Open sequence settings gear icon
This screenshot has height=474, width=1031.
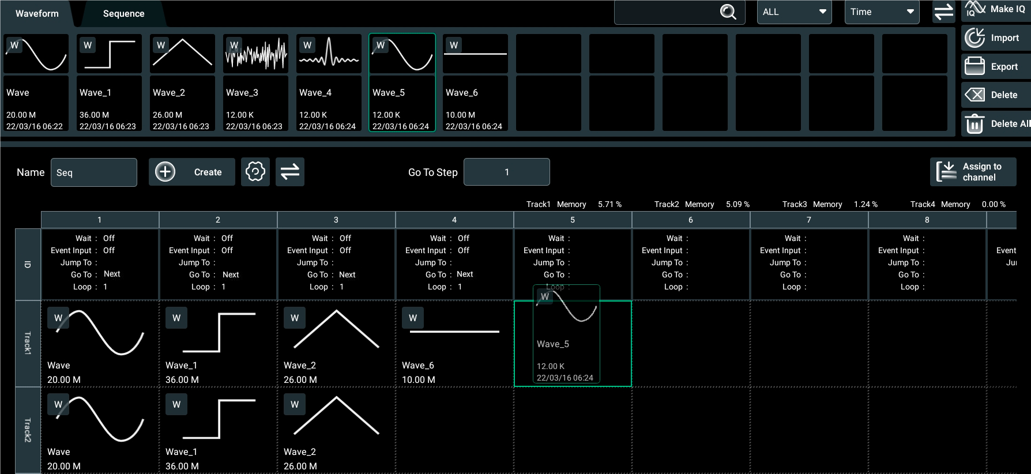(x=255, y=172)
